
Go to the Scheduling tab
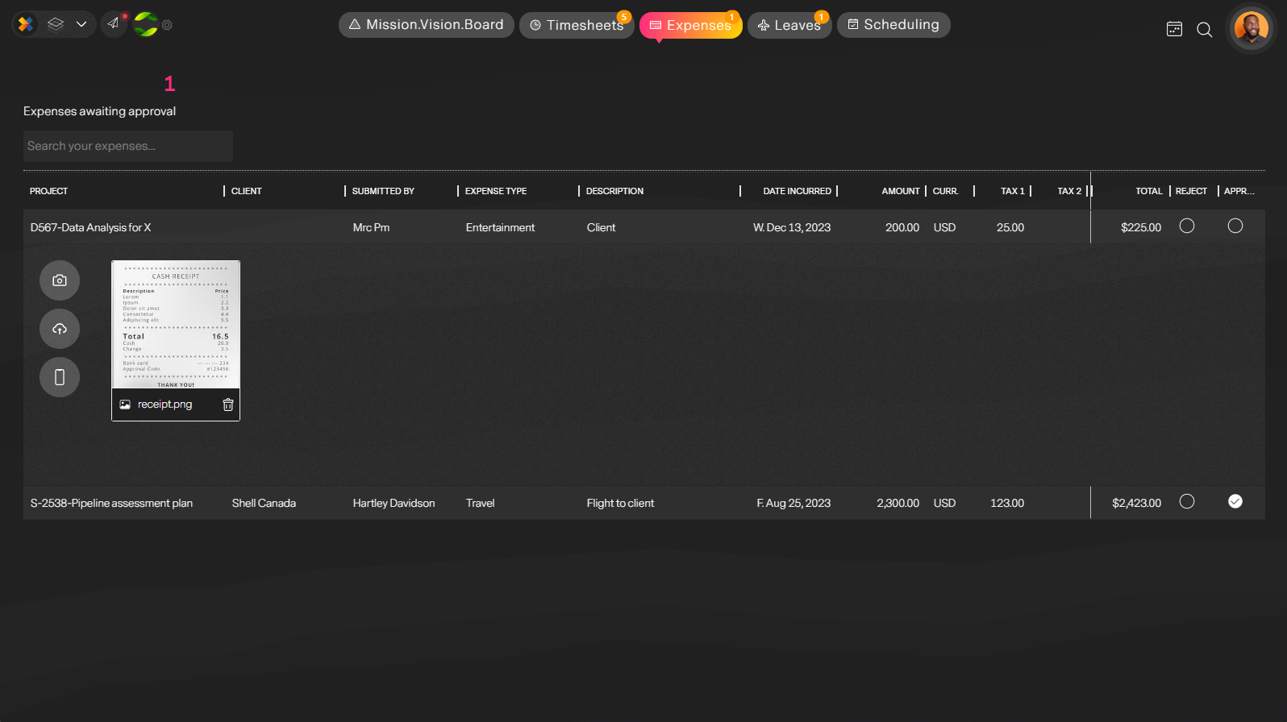pyautogui.click(x=893, y=25)
